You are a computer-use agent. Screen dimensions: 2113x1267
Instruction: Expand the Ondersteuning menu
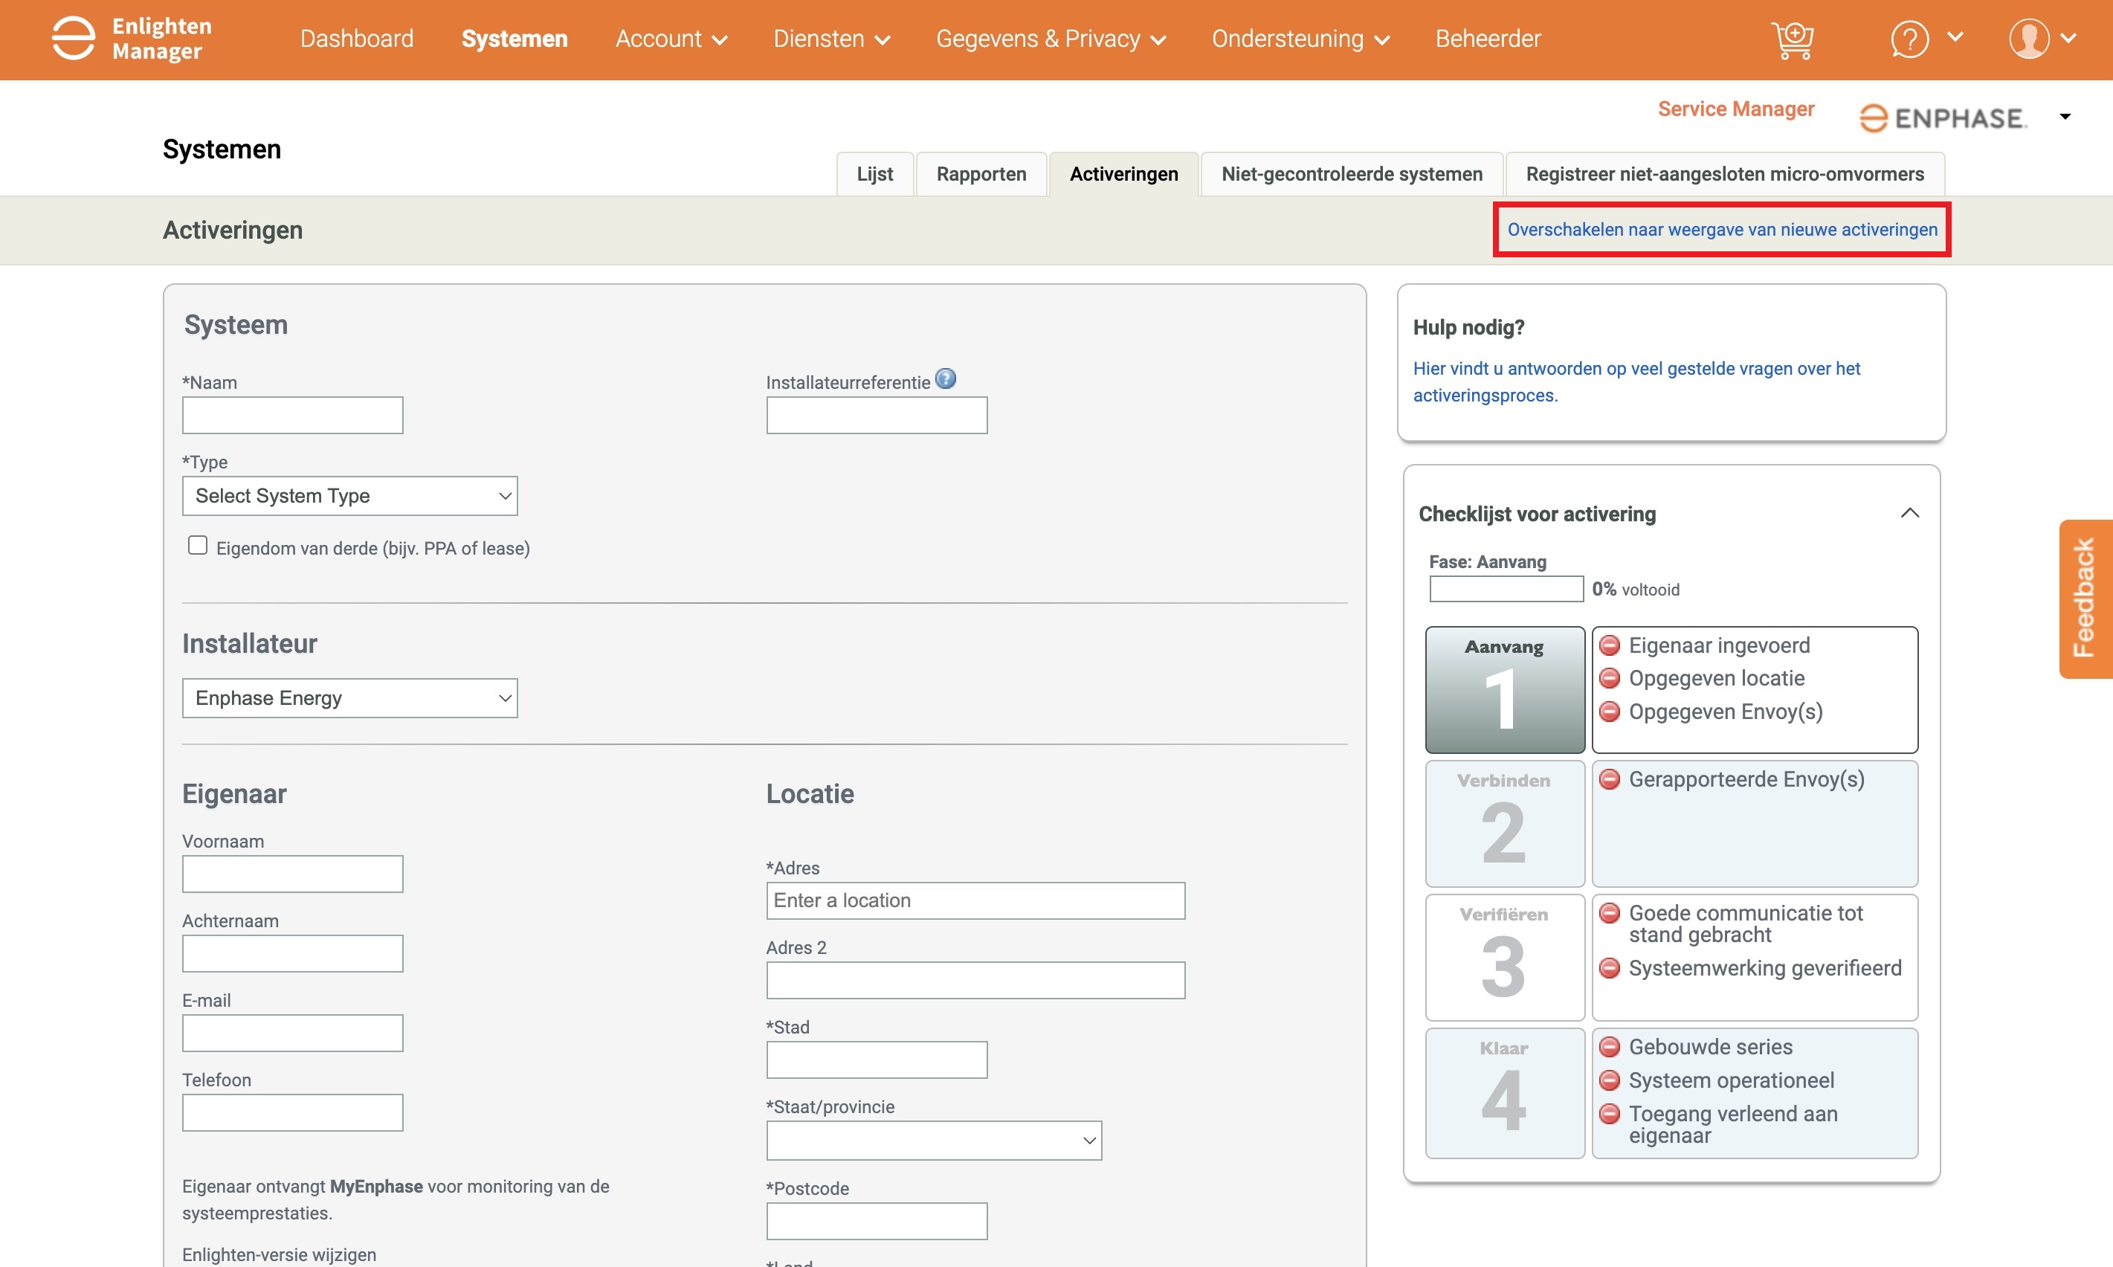point(1300,39)
